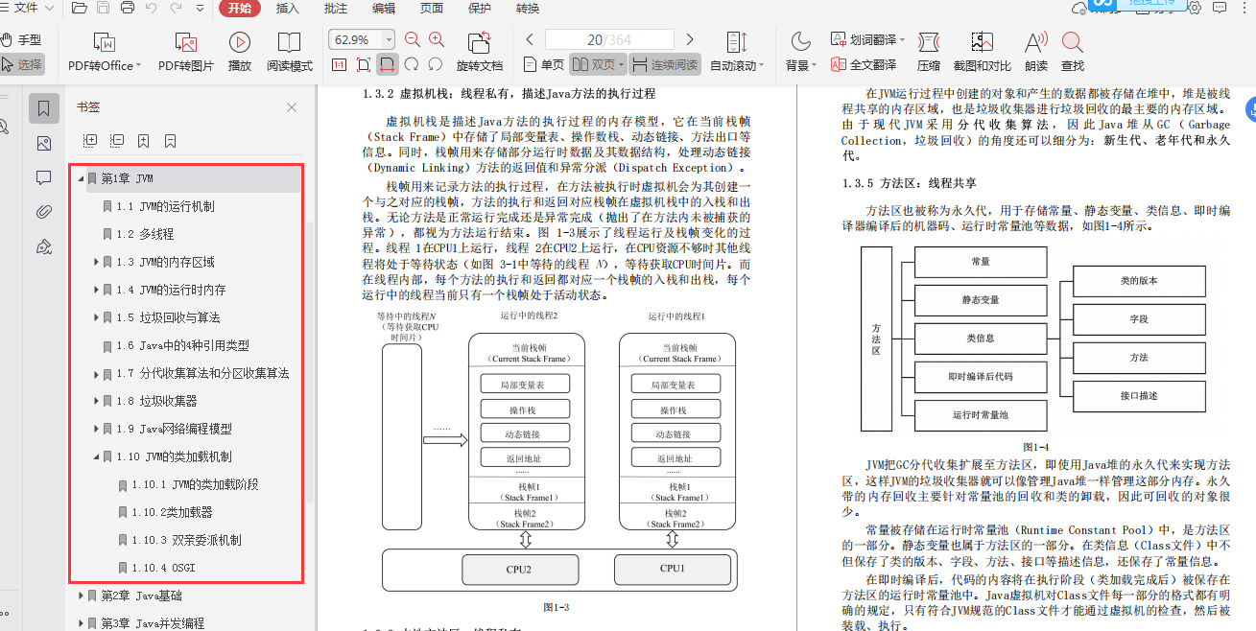1256x631 pixels.
Task: Add a new bookmark icon
Action: (x=143, y=140)
